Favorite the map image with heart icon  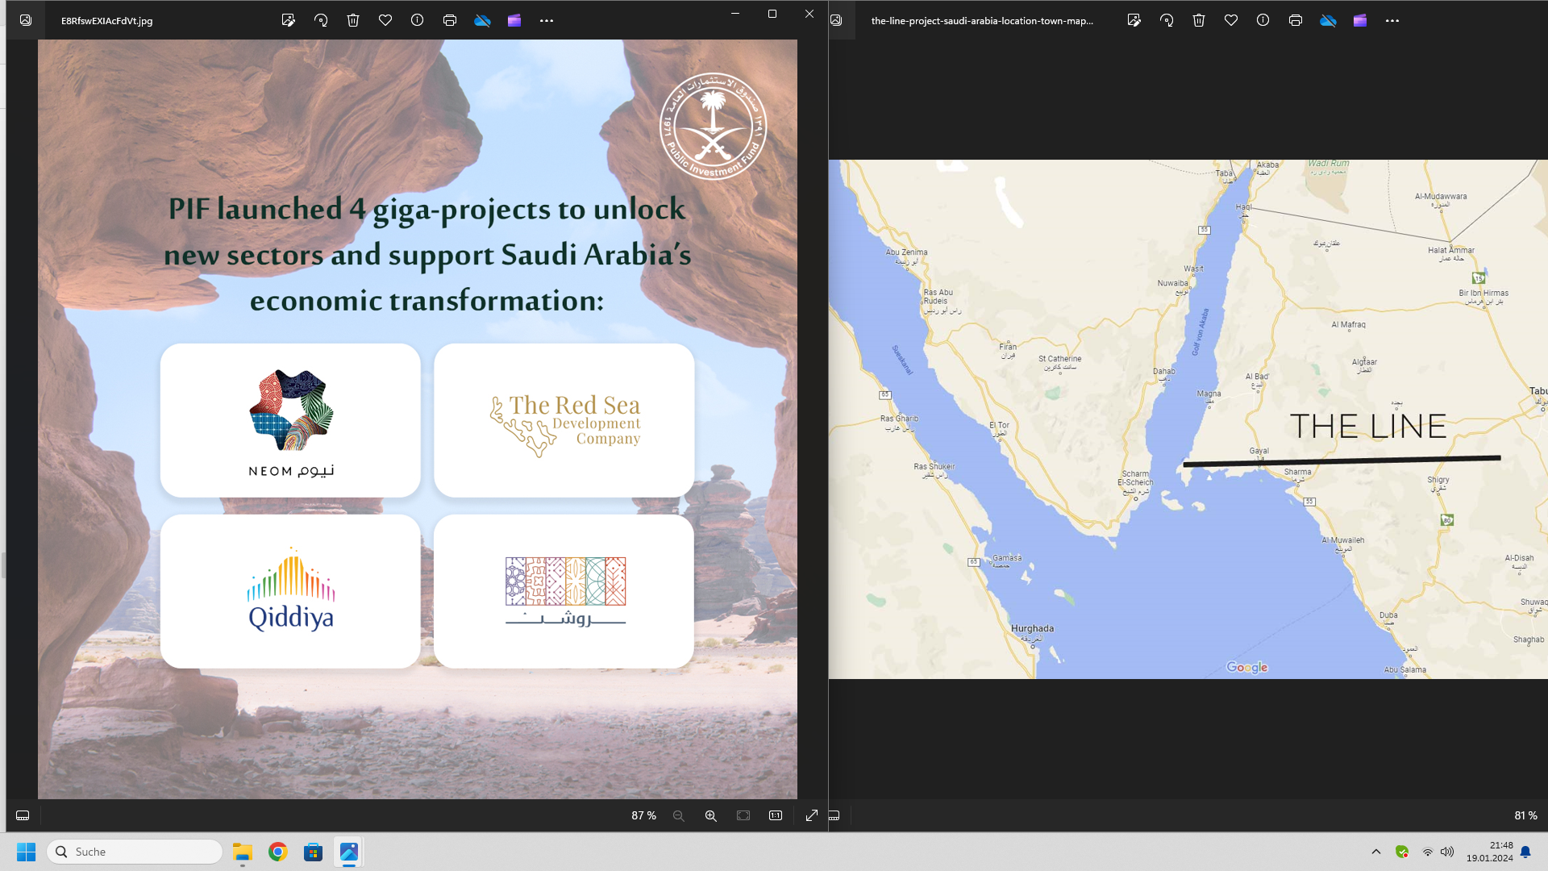(1231, 20)
